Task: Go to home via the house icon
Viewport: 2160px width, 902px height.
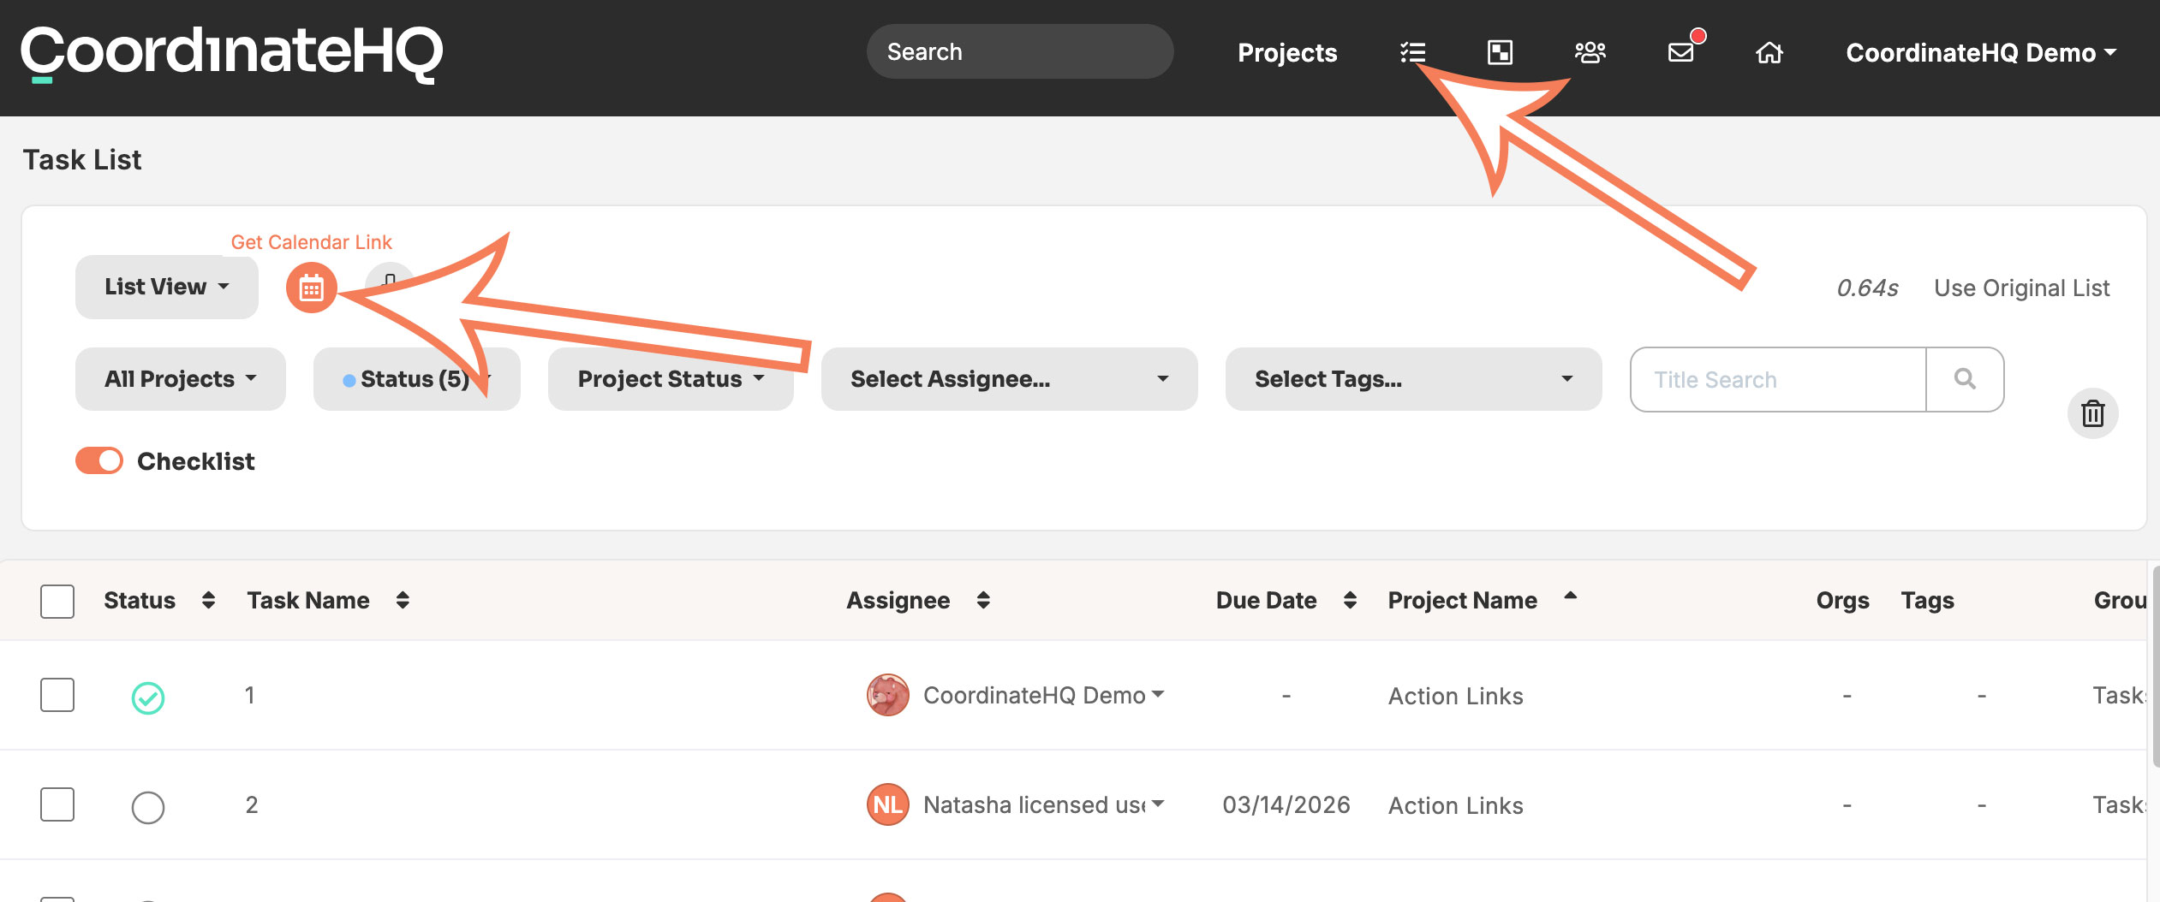Action: pyautogui.click(x=1769, y=53)
